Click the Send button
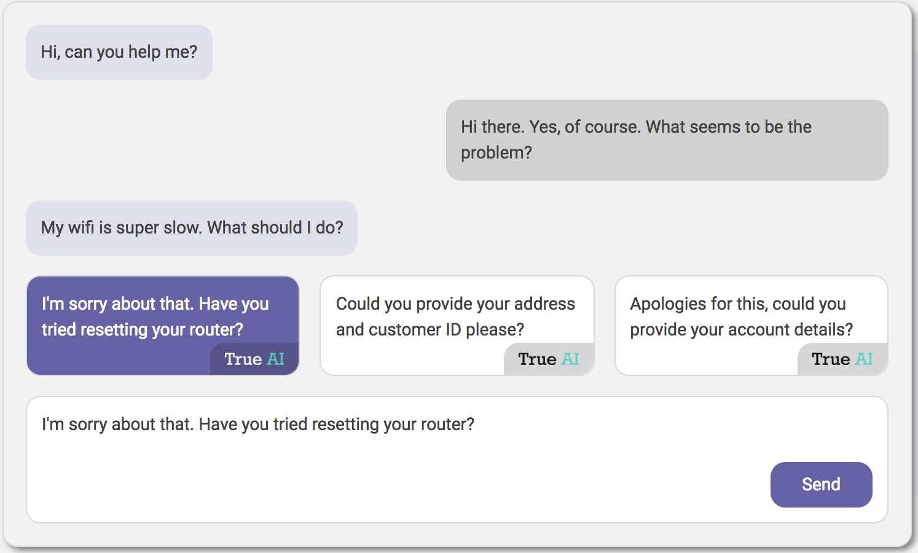918x553 pixels. [x=821, y=484]
